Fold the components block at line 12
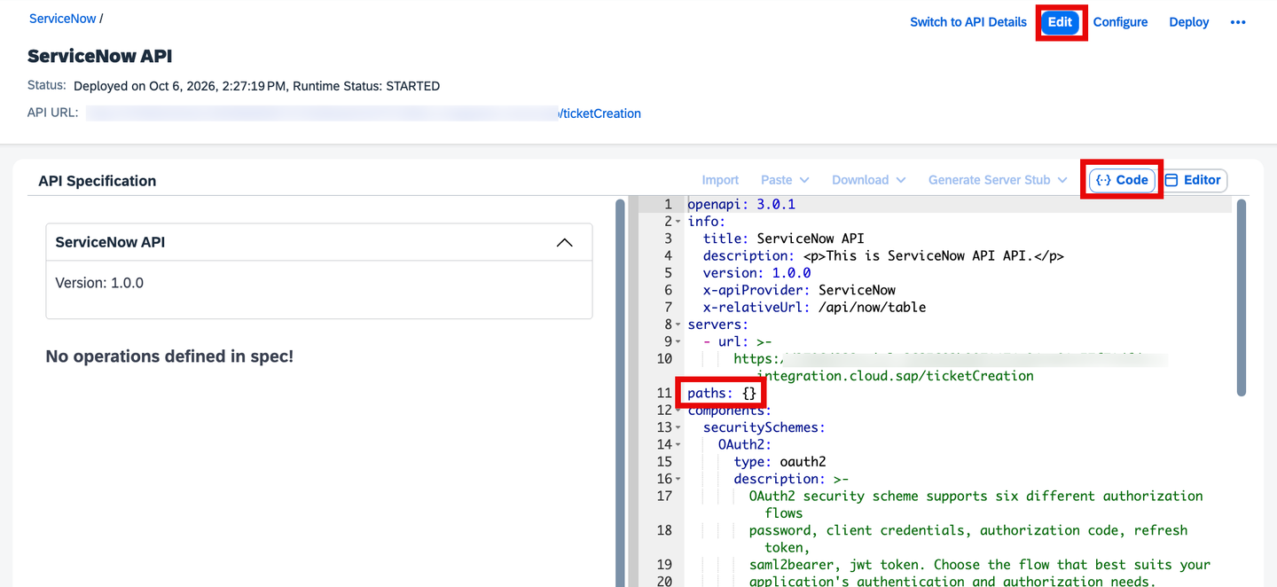1277x587 pixels. coord(678,411)
